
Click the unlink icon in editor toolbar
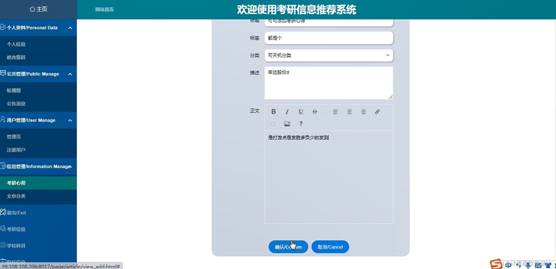pos(273,124)
